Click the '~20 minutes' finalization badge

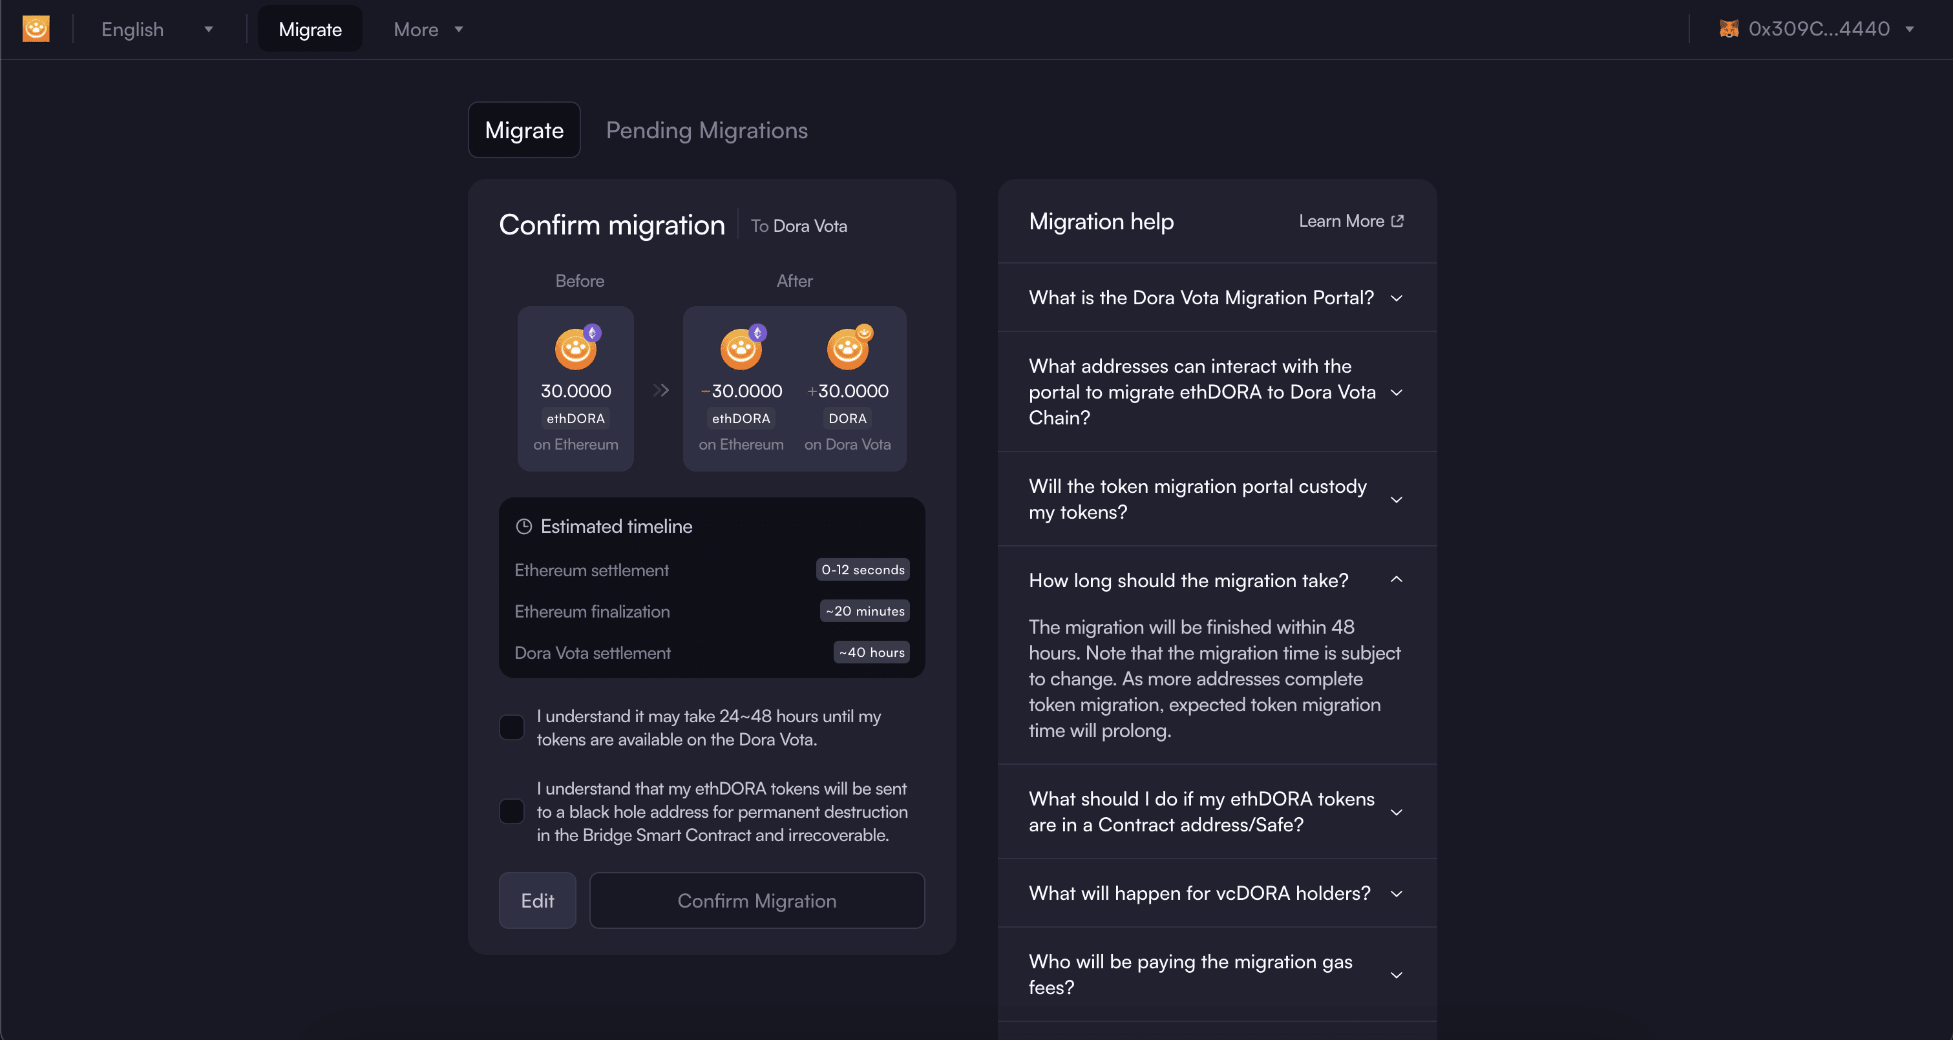[x=865, y=611]
